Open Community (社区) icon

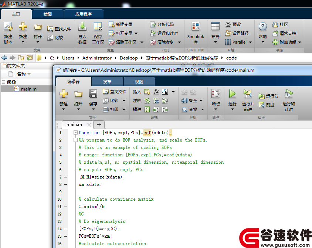(x=275, y=24)
